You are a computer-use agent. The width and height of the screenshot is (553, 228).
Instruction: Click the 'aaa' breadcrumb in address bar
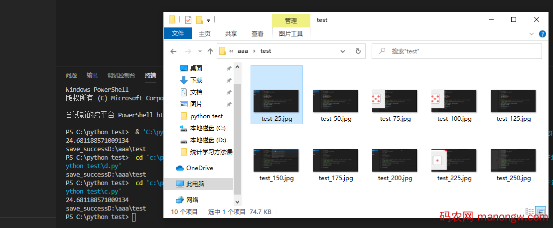[243, 51]
